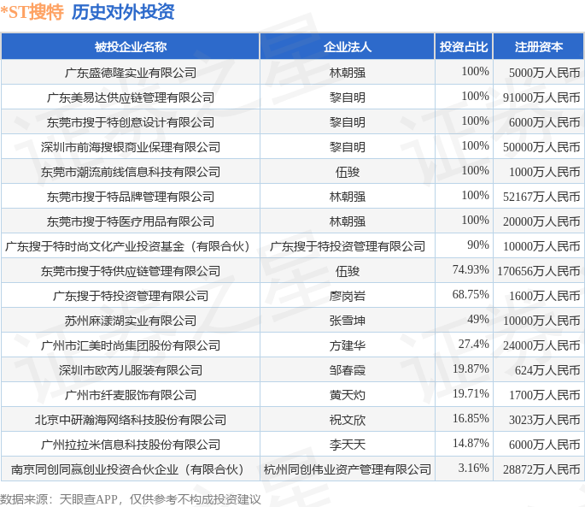Click 广州拉拉米信息科技股份有限公司 cell

point(130,445)
